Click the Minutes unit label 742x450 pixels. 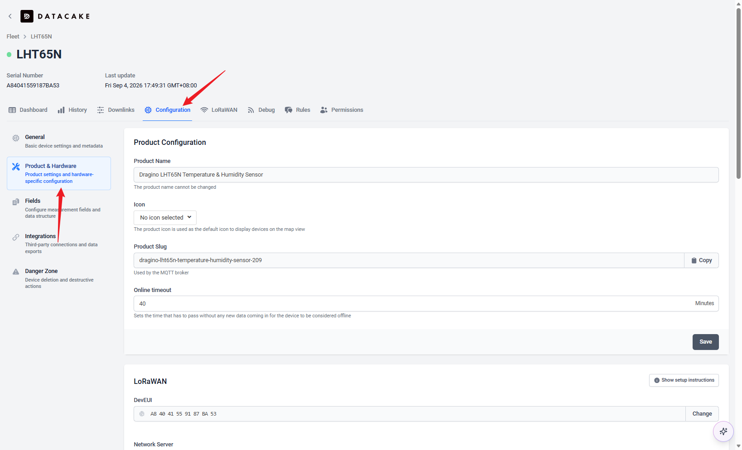tap(704, 303)
